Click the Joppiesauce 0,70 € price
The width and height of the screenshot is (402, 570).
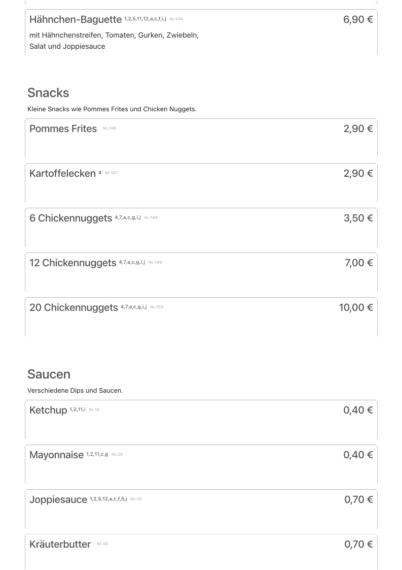coord(358,500)
